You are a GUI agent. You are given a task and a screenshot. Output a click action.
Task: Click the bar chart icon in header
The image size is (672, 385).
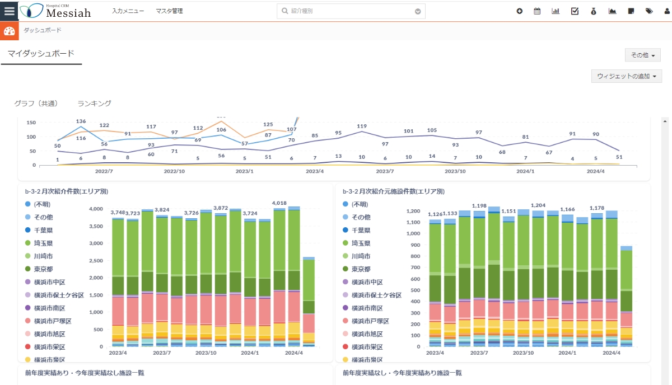tap(556, 11)
